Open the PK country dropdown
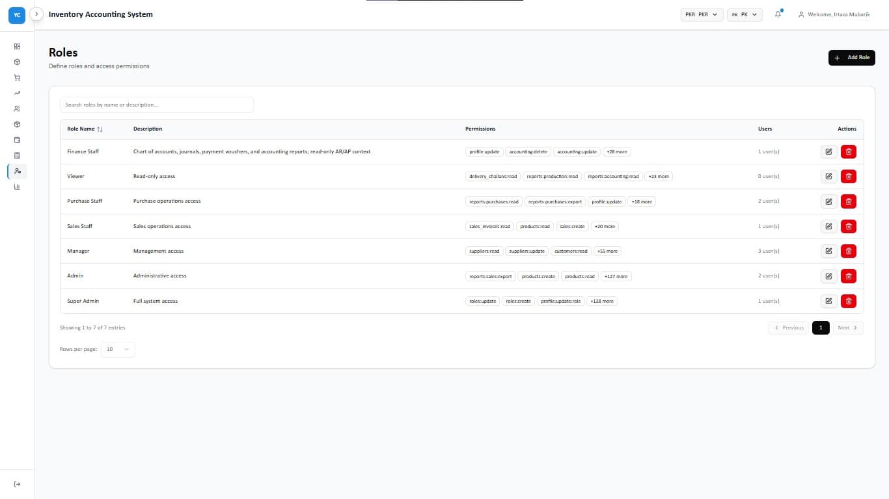Screen dimensions: 889x499 pos(745,14)
